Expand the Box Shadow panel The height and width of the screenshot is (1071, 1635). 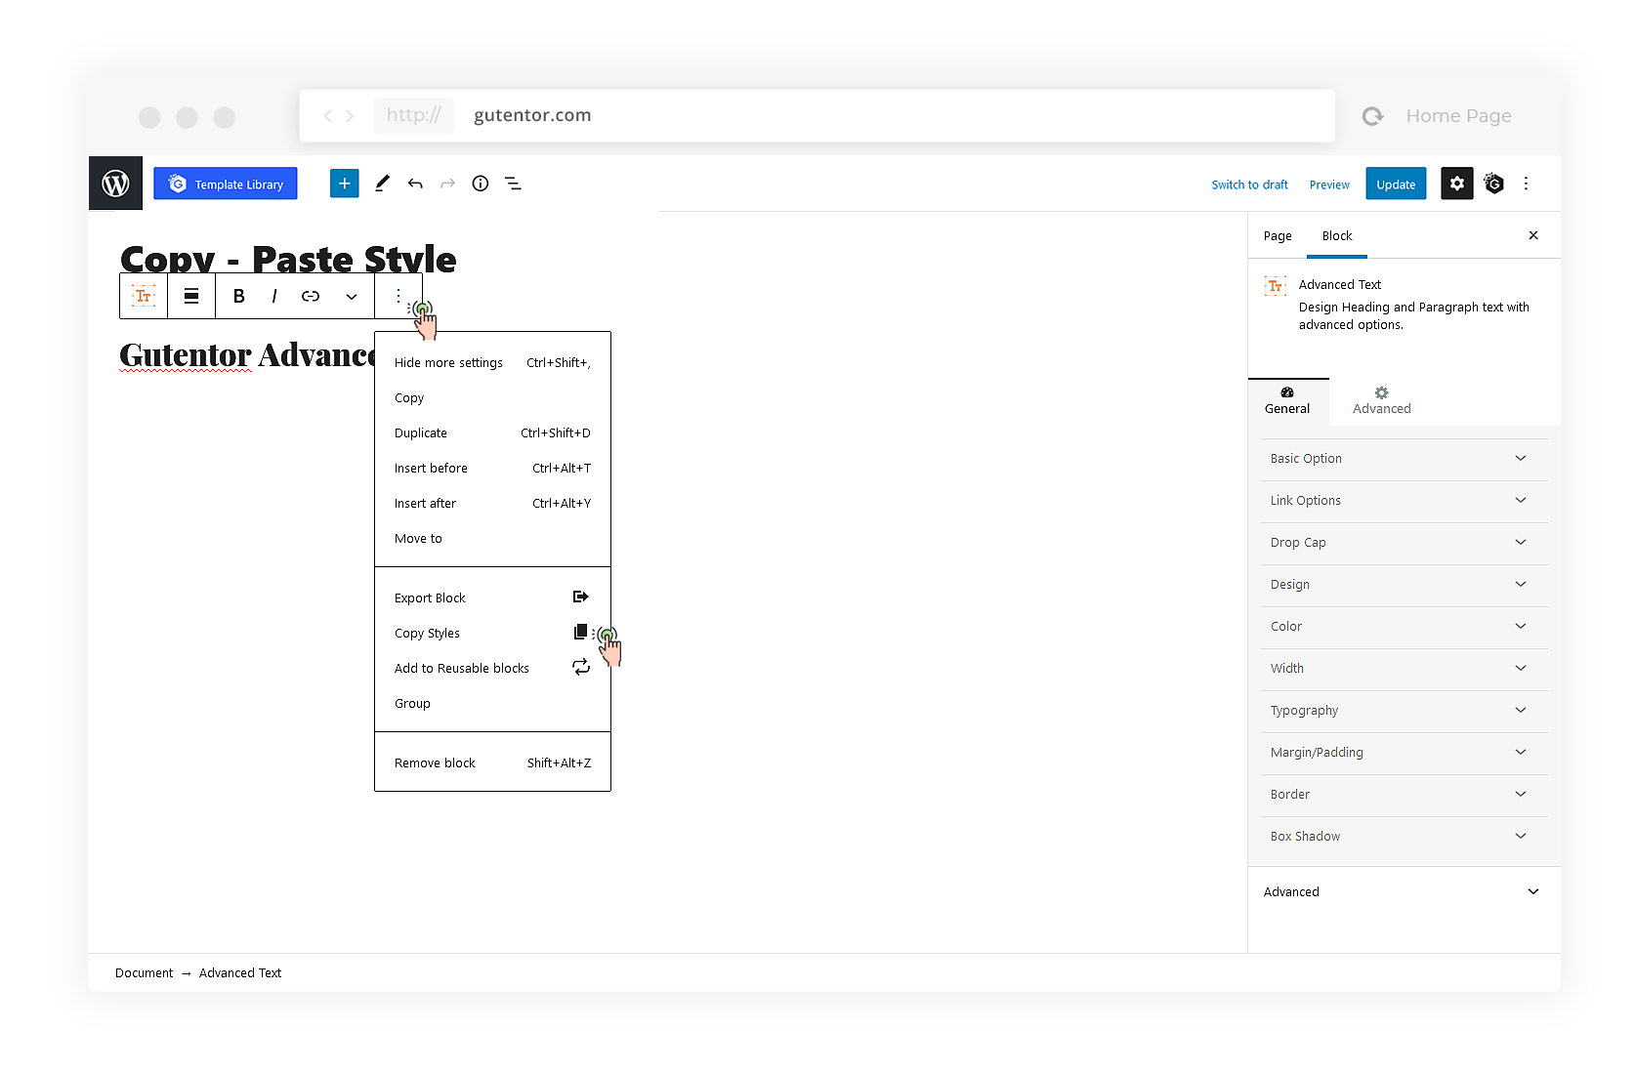[1404, 837]
